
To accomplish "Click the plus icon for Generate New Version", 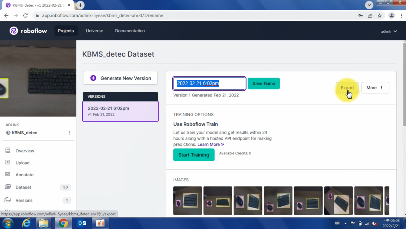I will (x=93, y=78).
